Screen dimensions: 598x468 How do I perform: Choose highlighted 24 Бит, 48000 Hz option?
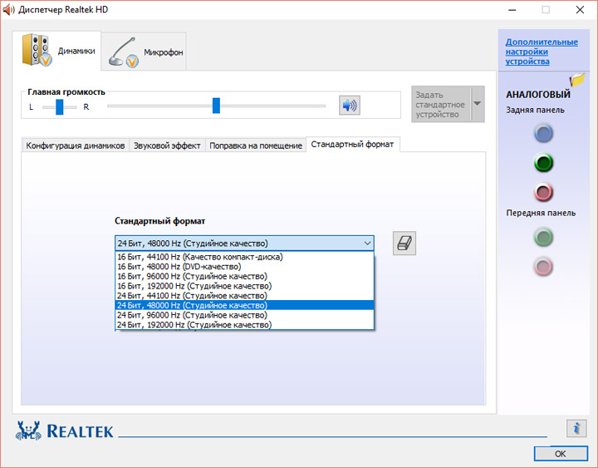pyautogui.click(x=244, y=305)
